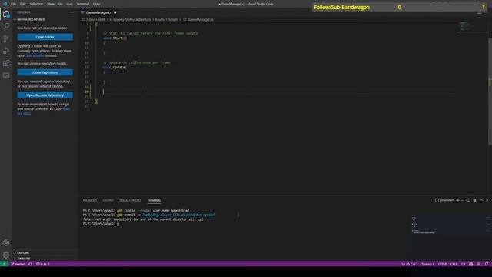
Task: Select the TERMINAL panel tab
Action: (x=154, y=200)
